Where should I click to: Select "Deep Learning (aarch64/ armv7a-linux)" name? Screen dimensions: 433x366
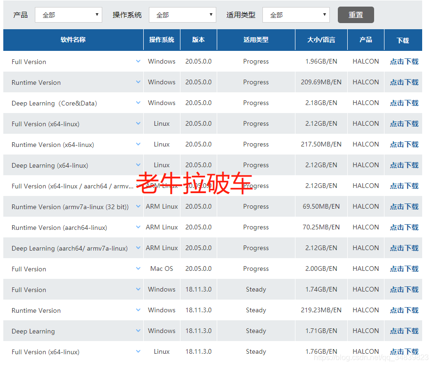coord(70,248)
